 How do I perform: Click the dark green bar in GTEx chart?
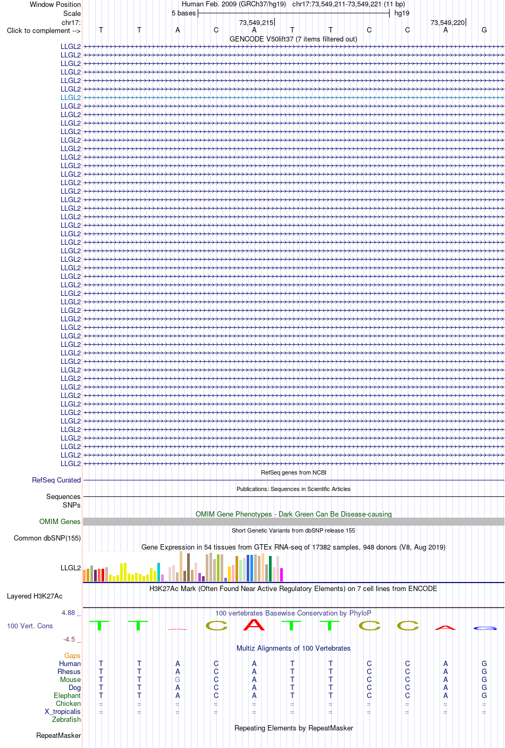[x=270, y=569]
